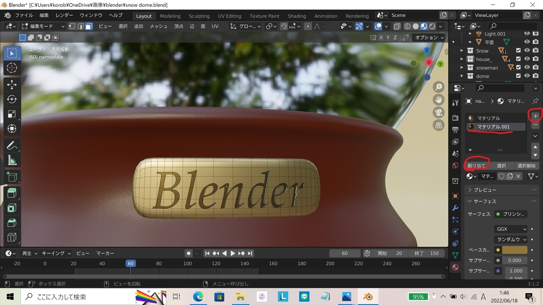Screen dimensions: 543x305
Task: Remove material slot with minus button
Action: (x=535, y=126)
